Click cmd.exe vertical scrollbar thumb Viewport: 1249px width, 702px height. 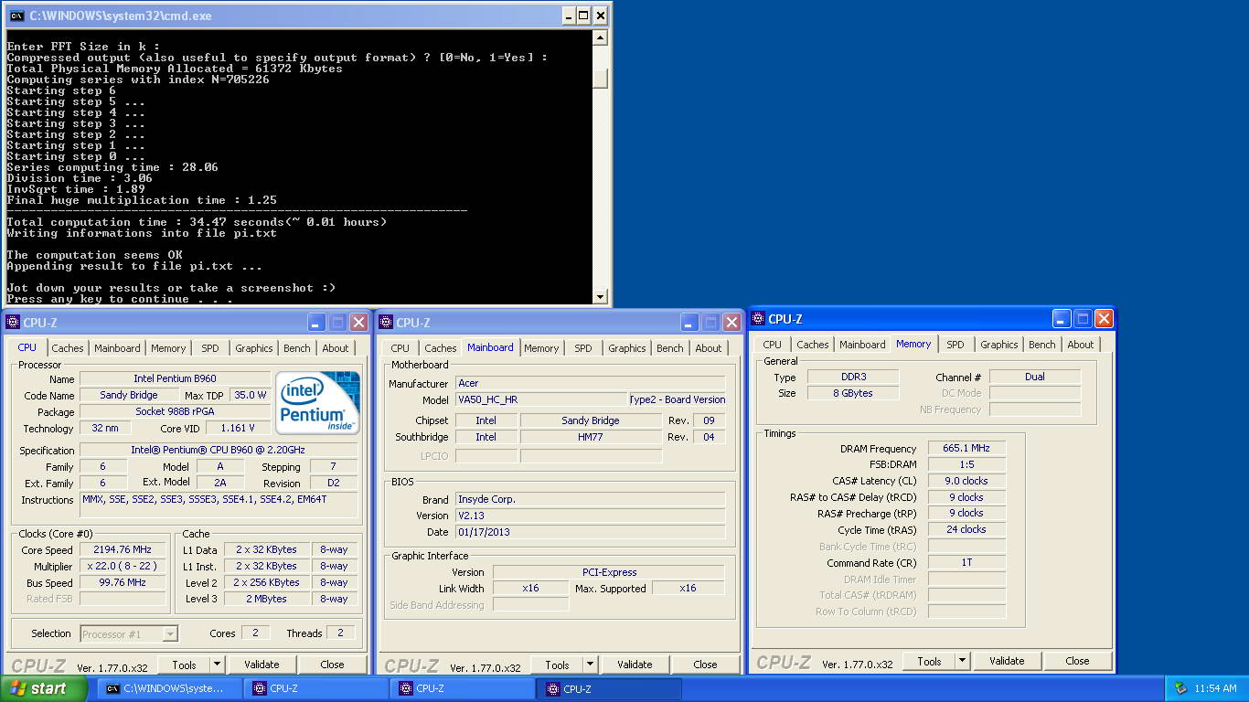coord(600,79)
